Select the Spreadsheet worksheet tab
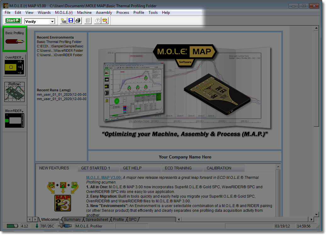Viewport: 326px width, 235px height. point(97,219)
